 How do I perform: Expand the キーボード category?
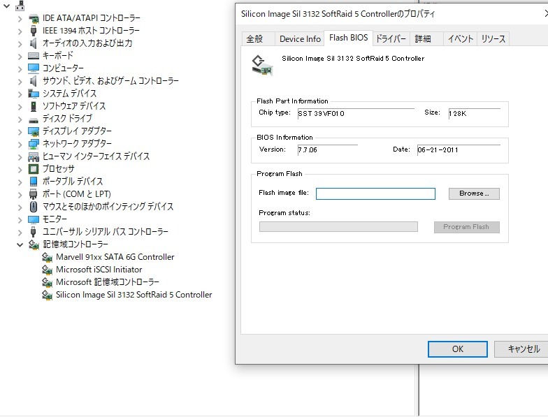(20, 56)
